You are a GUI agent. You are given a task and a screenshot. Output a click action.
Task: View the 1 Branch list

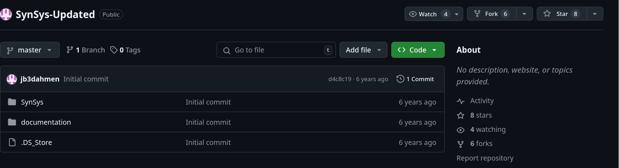point(86,50)
